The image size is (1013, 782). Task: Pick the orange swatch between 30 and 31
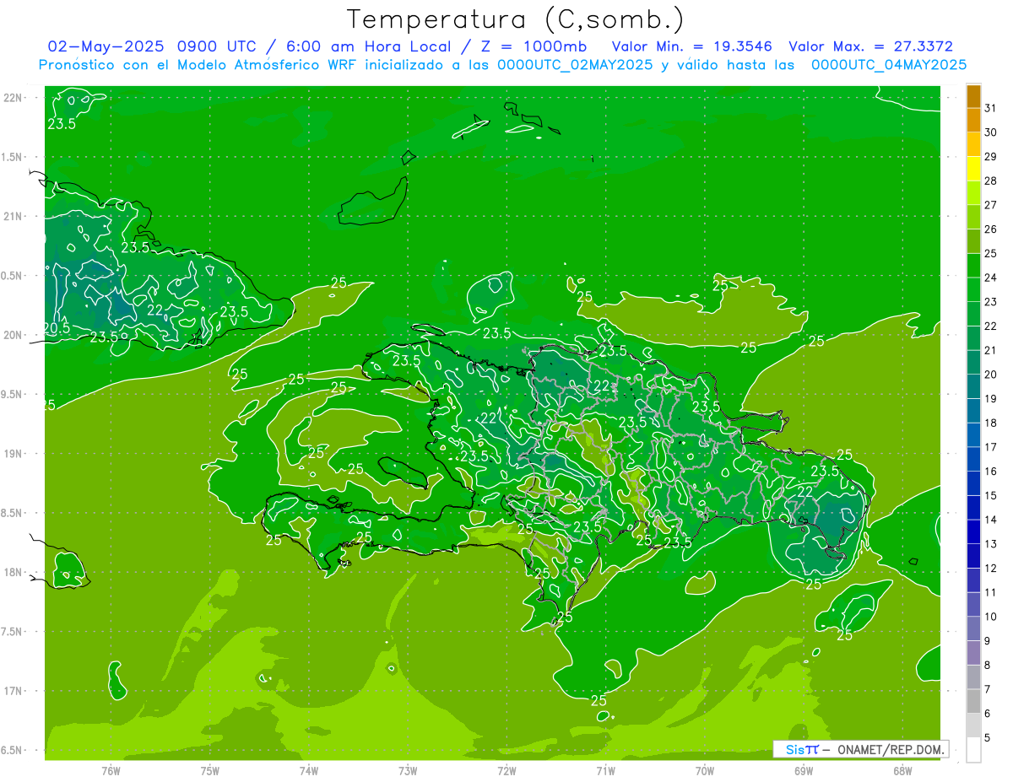coord(973,120)
